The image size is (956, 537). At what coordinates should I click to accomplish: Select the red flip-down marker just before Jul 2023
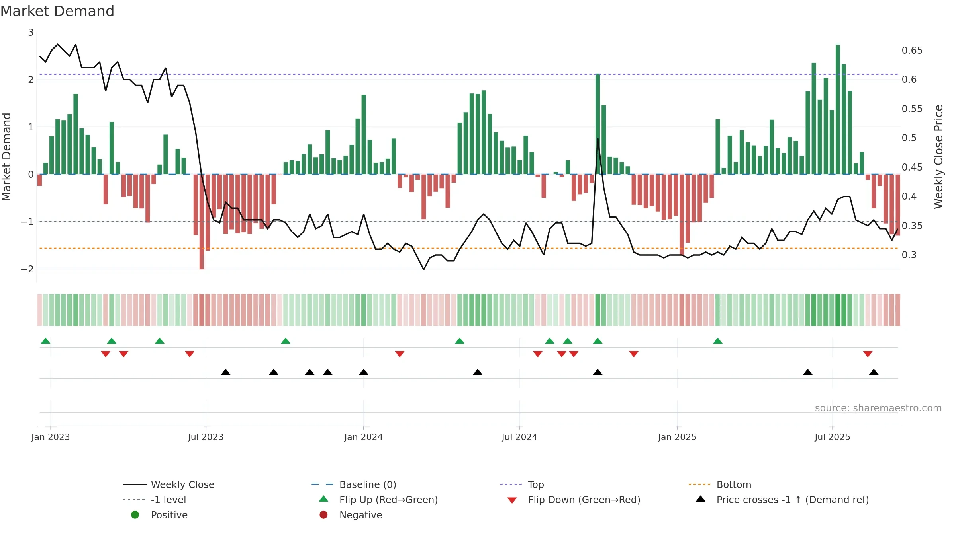click(190, 354)
